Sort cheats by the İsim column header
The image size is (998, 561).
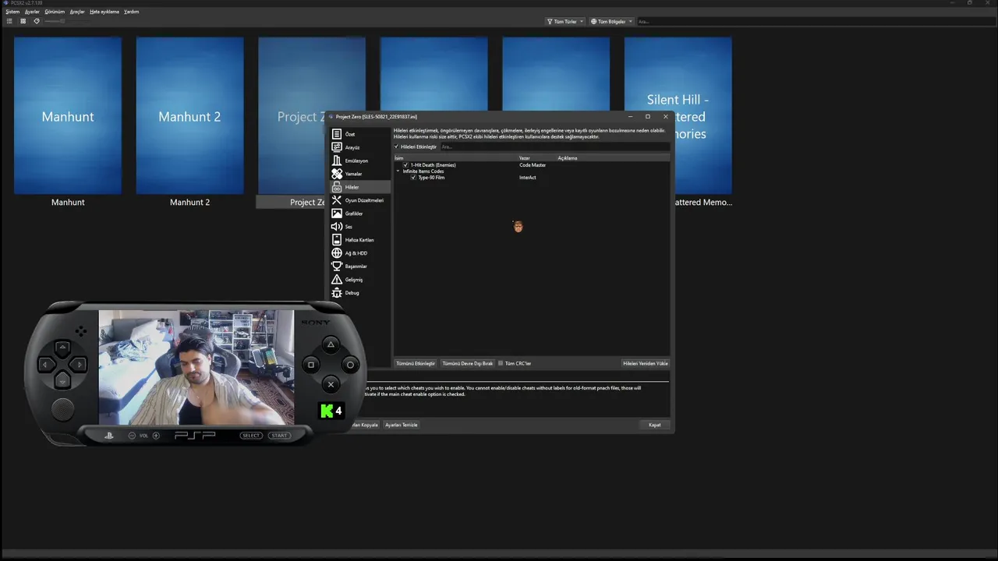456,158
